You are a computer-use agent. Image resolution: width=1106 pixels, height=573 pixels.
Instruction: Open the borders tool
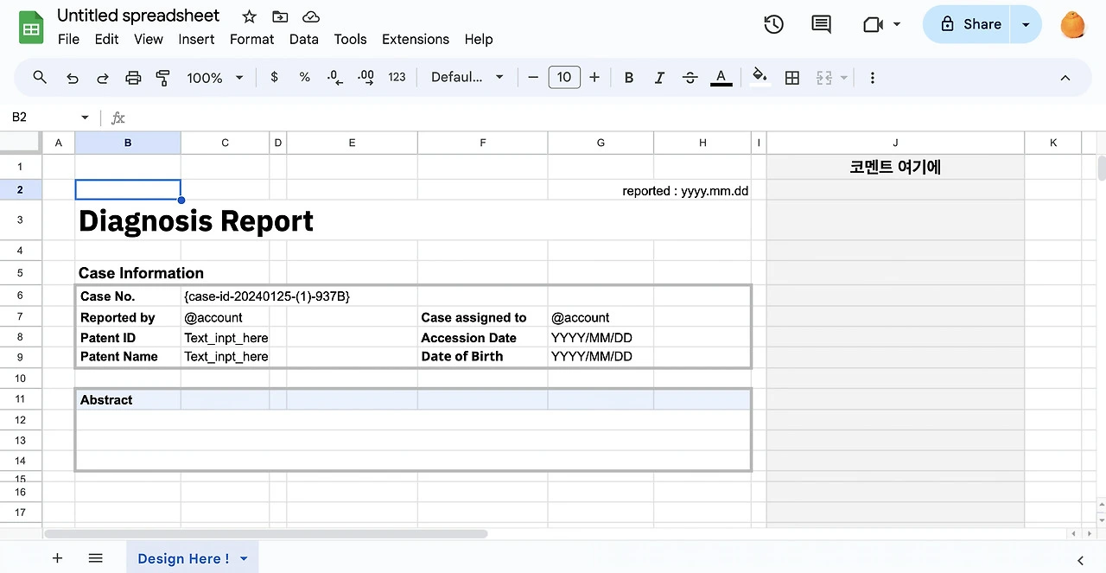[792, 78]
